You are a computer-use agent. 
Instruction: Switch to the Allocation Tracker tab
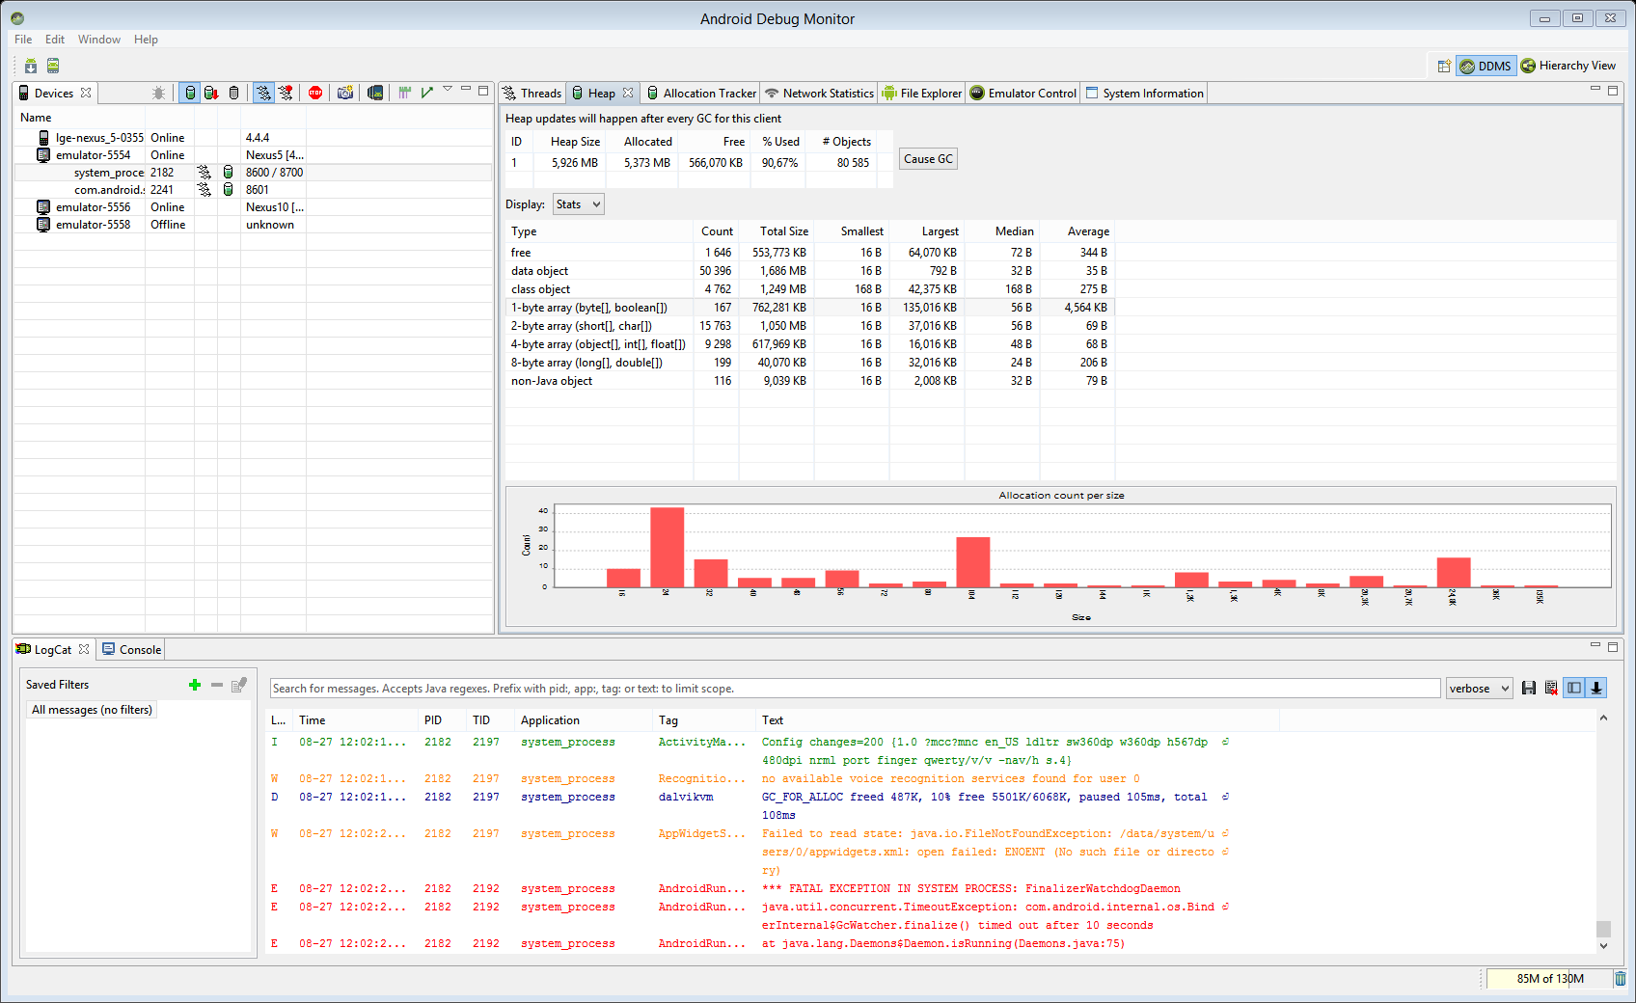(702, 94)
